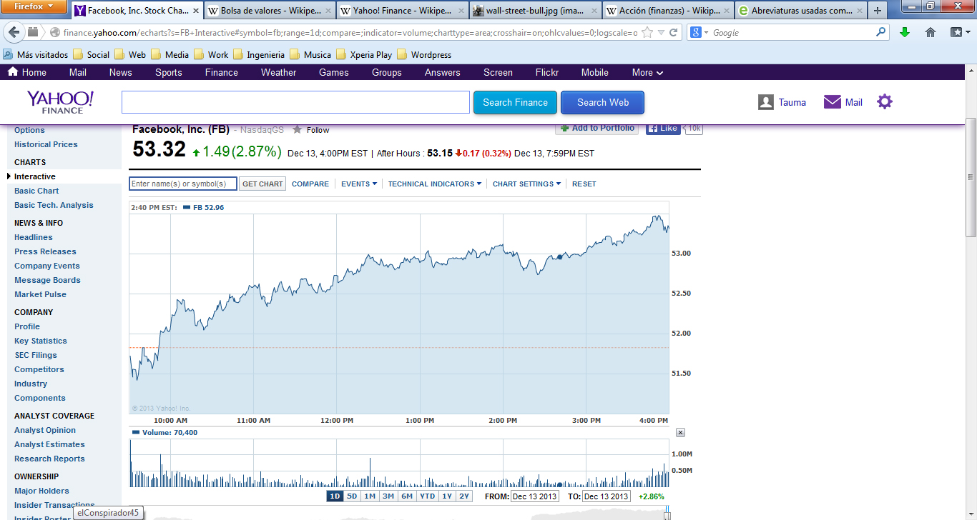Click the Facebook Like button
The image size is (977, 520).
(663, 129)
